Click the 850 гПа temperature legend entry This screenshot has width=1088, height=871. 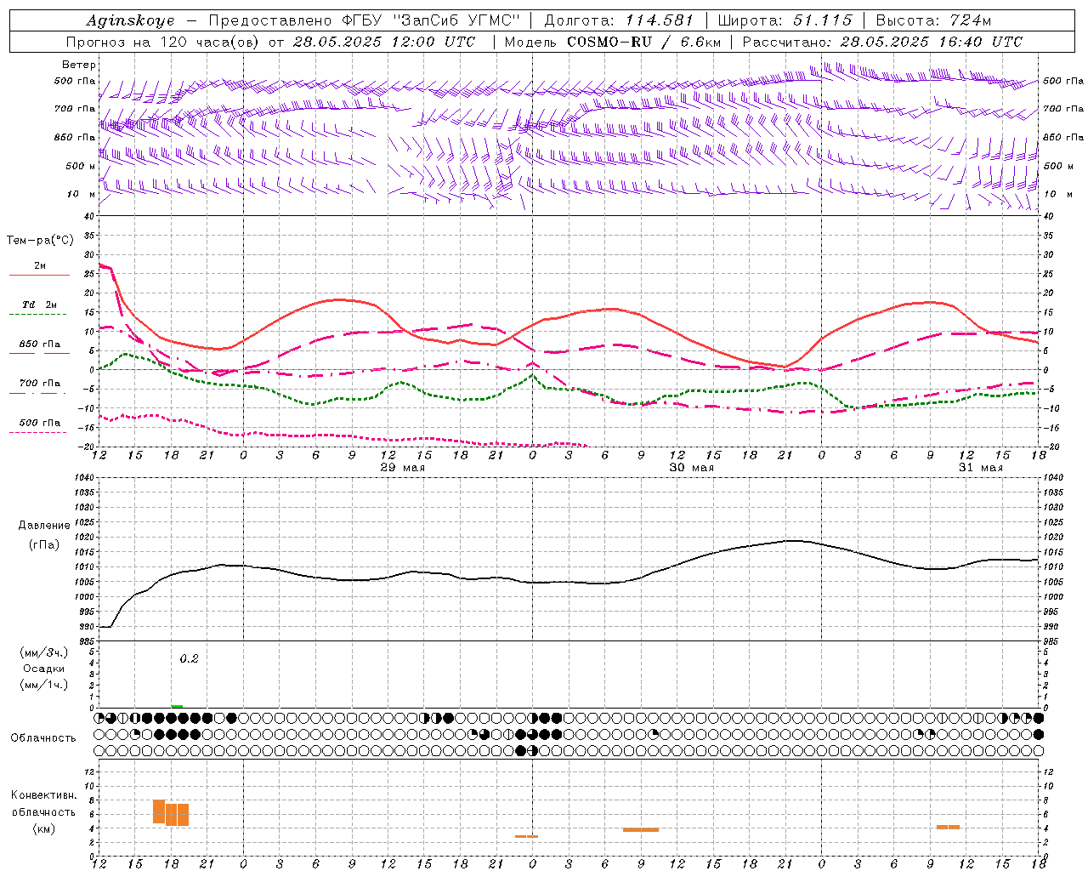point(40,348)
